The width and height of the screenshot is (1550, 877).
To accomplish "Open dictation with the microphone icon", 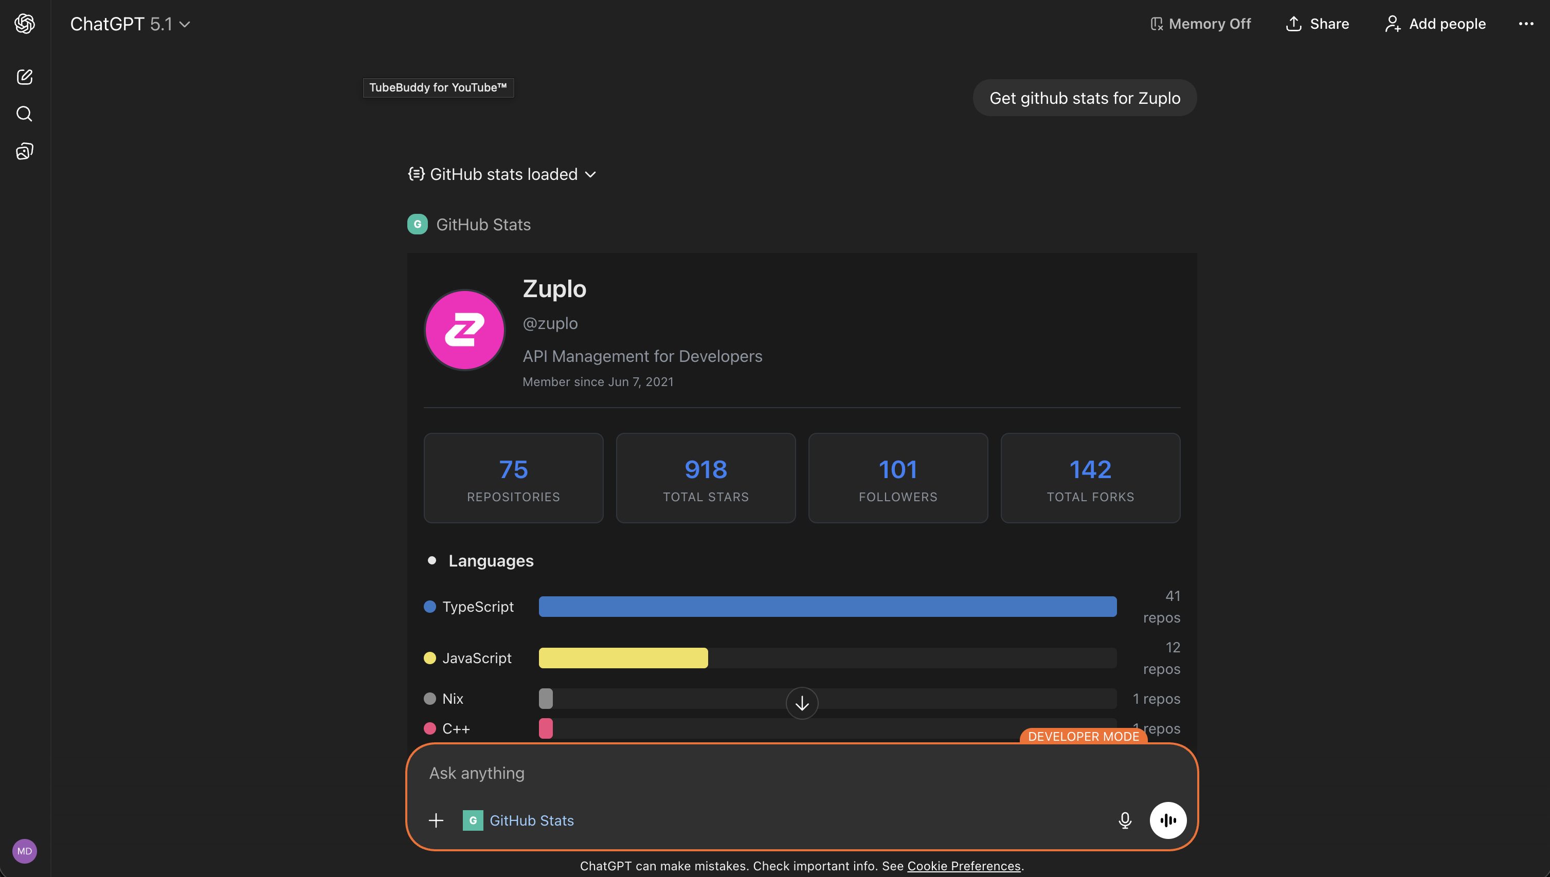I will point(1124,820).
